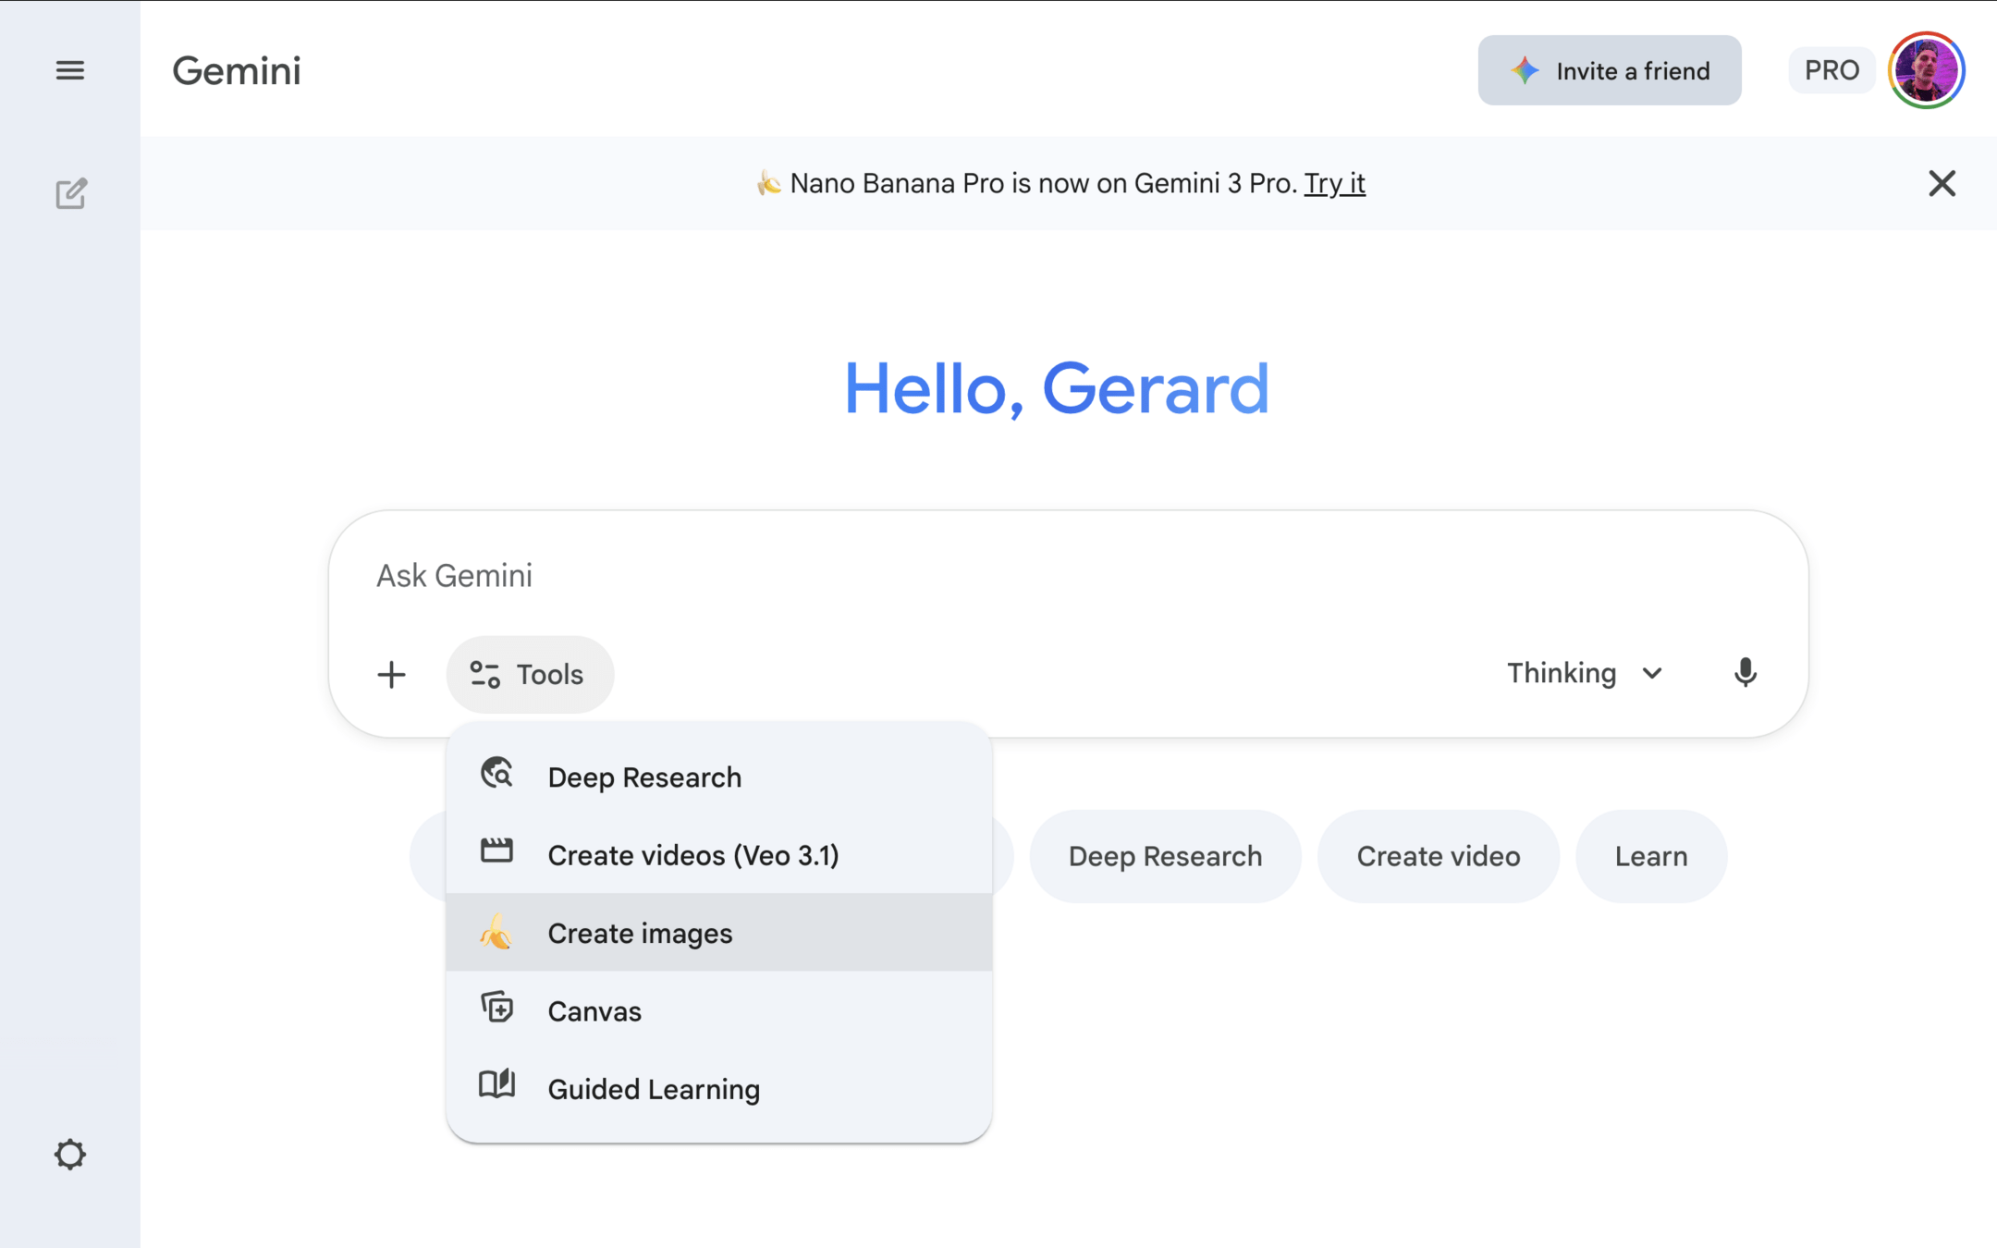Open settings gear in sidebar

pos(70,1154)
